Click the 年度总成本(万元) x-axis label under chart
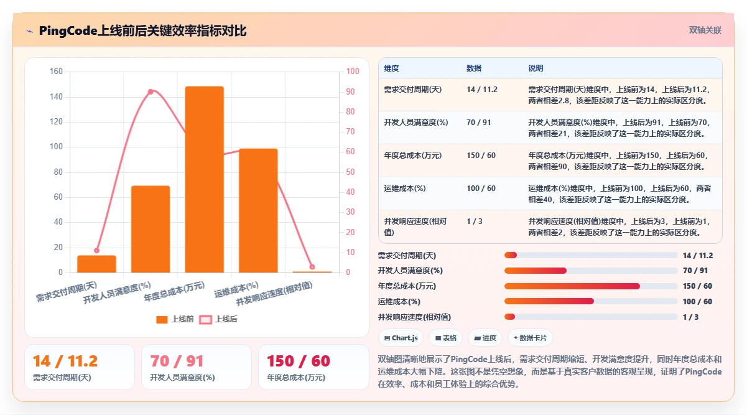Image resolution: width=747 pixels, height=415 pixels. (174, 291)
